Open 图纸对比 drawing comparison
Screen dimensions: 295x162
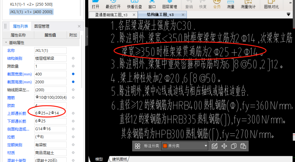click(271, 4)
